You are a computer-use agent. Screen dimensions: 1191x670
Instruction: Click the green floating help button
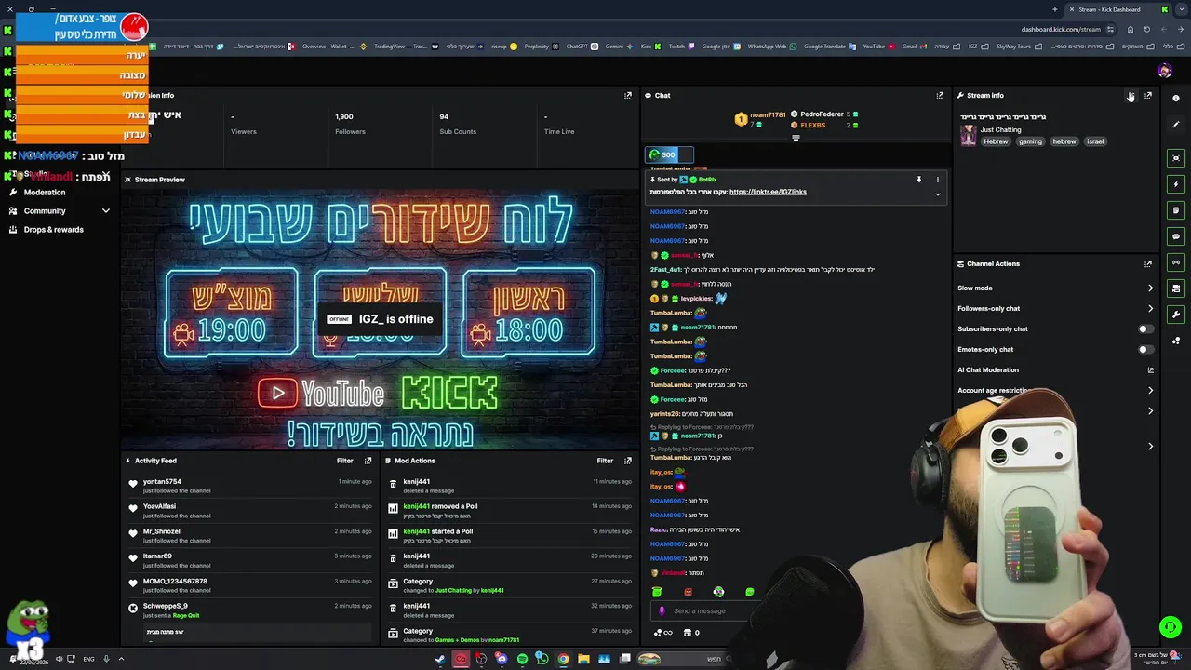point(1170,627)
